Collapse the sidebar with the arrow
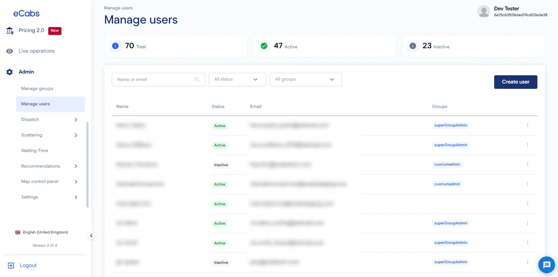The width and height of the screenshot is (558, 277). pos(91,236)
